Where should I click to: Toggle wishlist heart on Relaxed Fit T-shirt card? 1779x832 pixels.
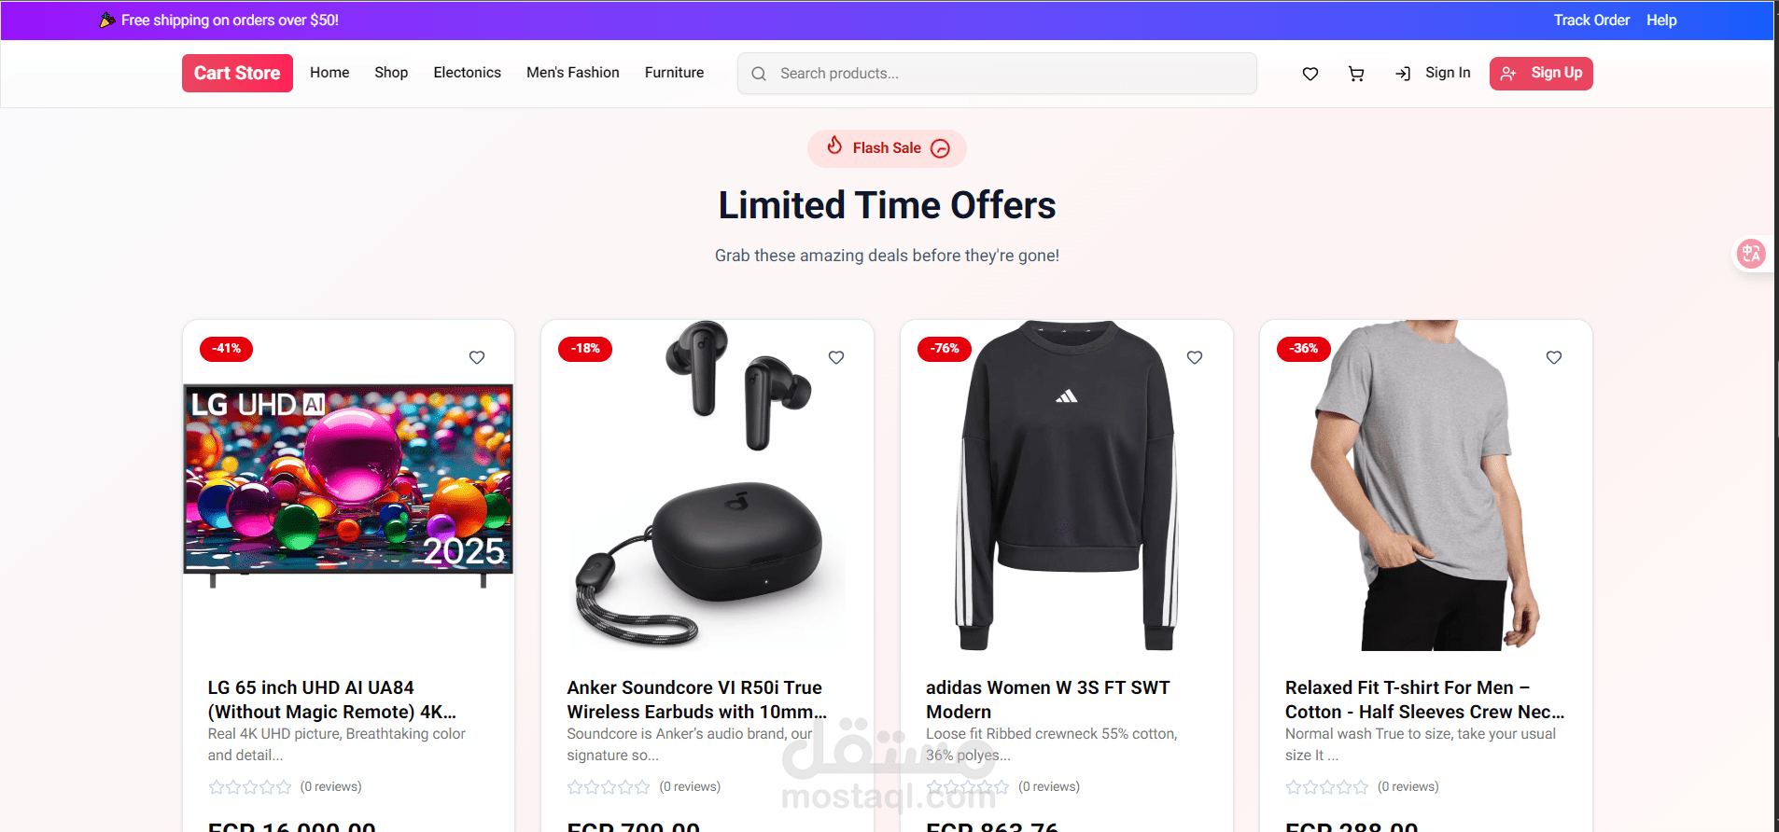[1554, 357]
